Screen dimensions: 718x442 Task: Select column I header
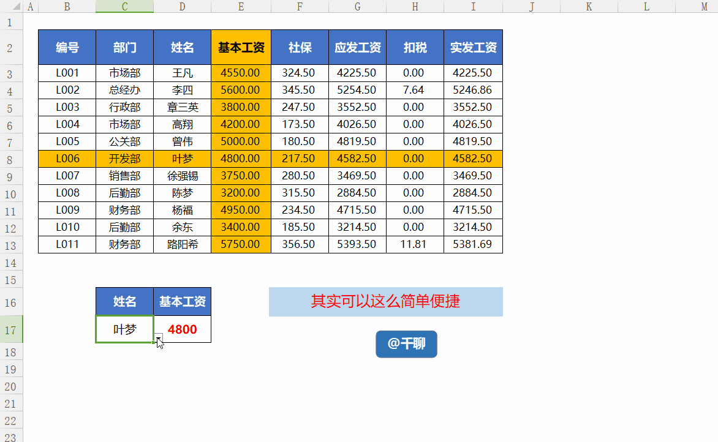click(473, 6)
